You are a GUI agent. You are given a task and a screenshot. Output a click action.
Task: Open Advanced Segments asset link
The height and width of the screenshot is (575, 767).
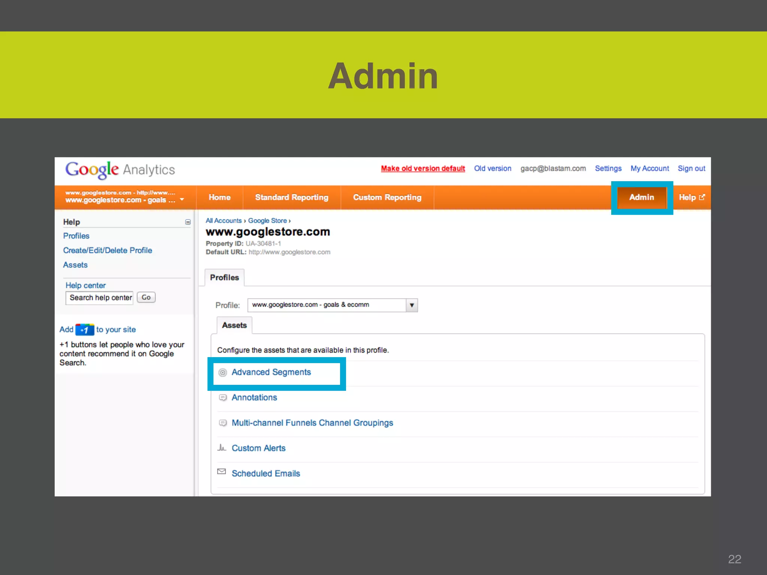point(271,372)
